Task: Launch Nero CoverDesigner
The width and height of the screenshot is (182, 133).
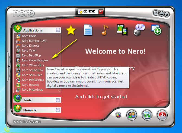Action: (x=35, y=61)
